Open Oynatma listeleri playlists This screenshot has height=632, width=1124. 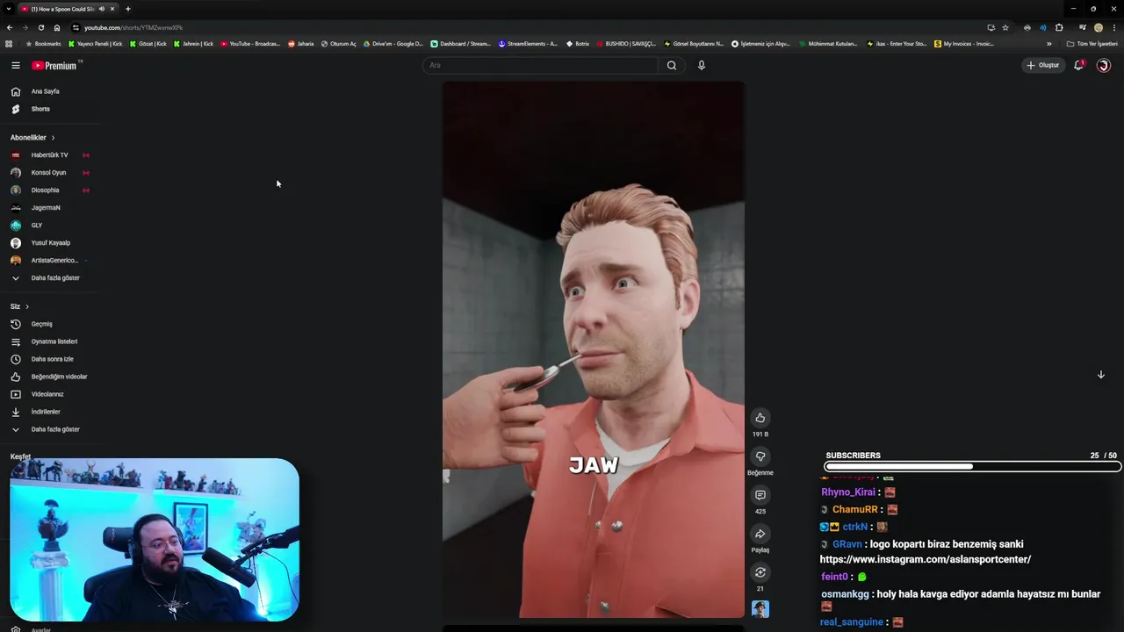(54, 341)
